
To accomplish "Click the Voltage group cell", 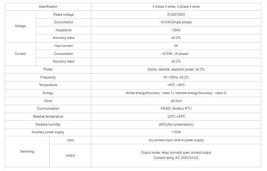I will click(20, 26).
